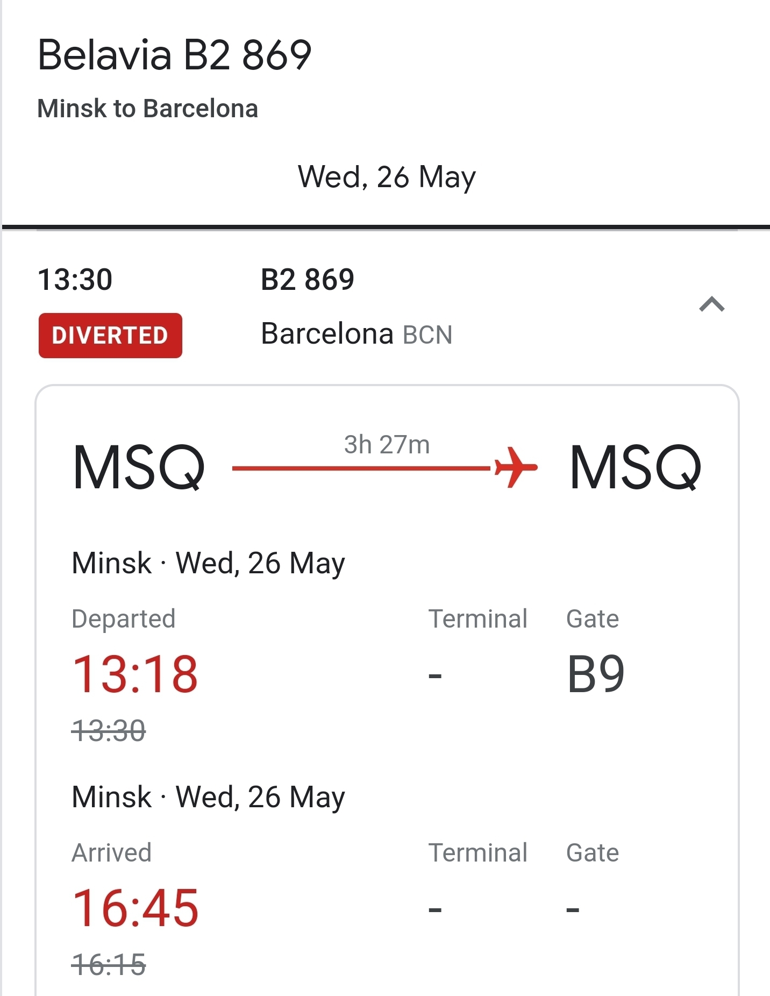
Task: Open the Belavia B2 869 title
Action: (x=175, y=55)
